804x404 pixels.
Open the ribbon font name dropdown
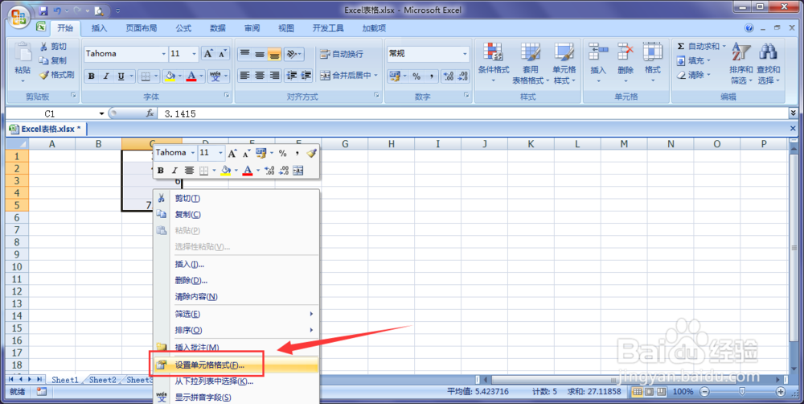point(163,53)
